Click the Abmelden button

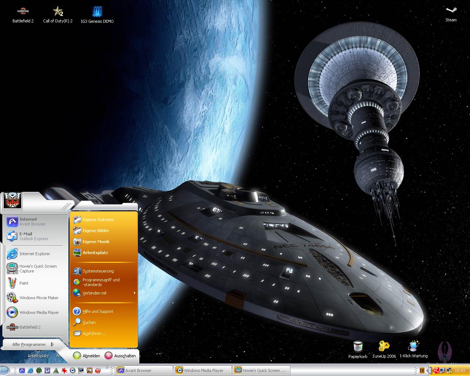(x=87, y=356)
